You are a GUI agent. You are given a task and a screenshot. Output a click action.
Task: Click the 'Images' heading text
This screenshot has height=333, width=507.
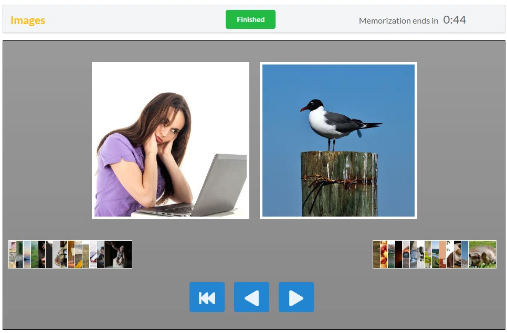28,20
